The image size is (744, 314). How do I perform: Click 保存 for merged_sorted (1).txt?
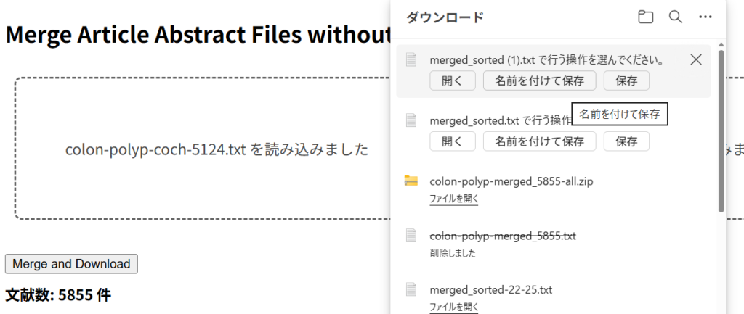click(x=626, y=80)
